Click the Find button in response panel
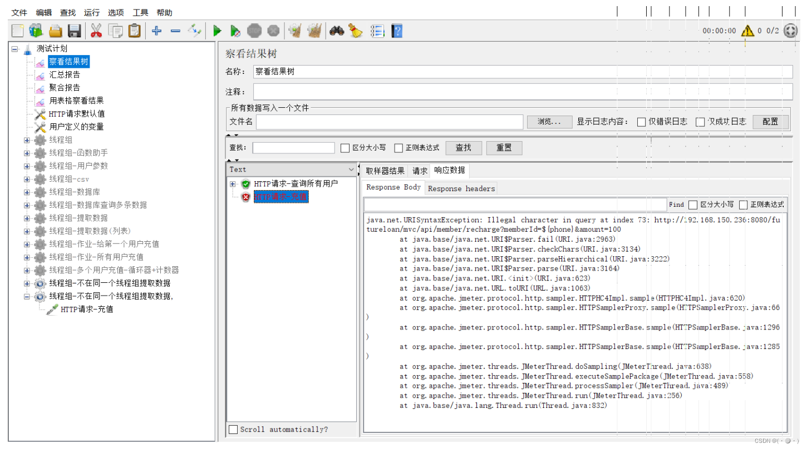This screenshot has height=449, width=807. 676,205
